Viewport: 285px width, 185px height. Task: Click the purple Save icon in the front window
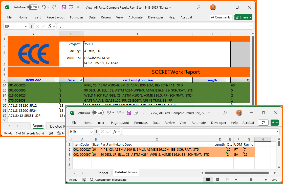tap(129, 113)
